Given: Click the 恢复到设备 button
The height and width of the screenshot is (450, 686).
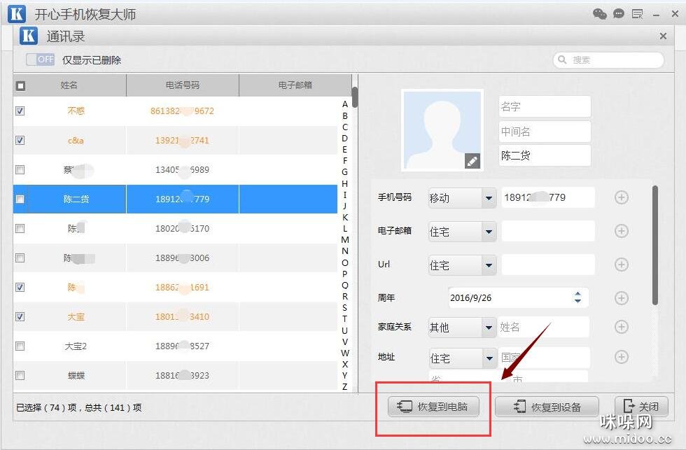Looking at the screenshot, I should click(547, 407).
